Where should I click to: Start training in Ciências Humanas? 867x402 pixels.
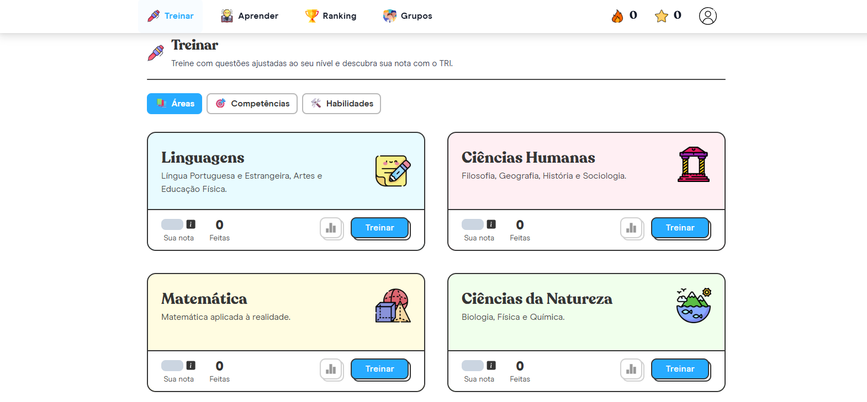[680, 228]
